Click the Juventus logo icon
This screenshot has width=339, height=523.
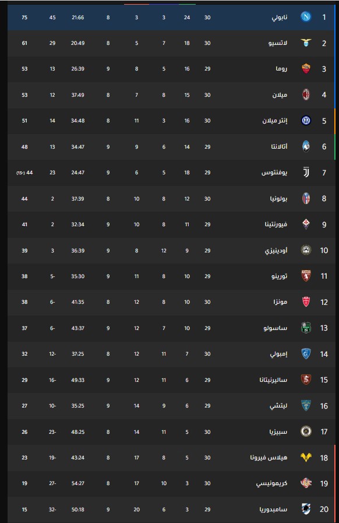coord(306,173)
